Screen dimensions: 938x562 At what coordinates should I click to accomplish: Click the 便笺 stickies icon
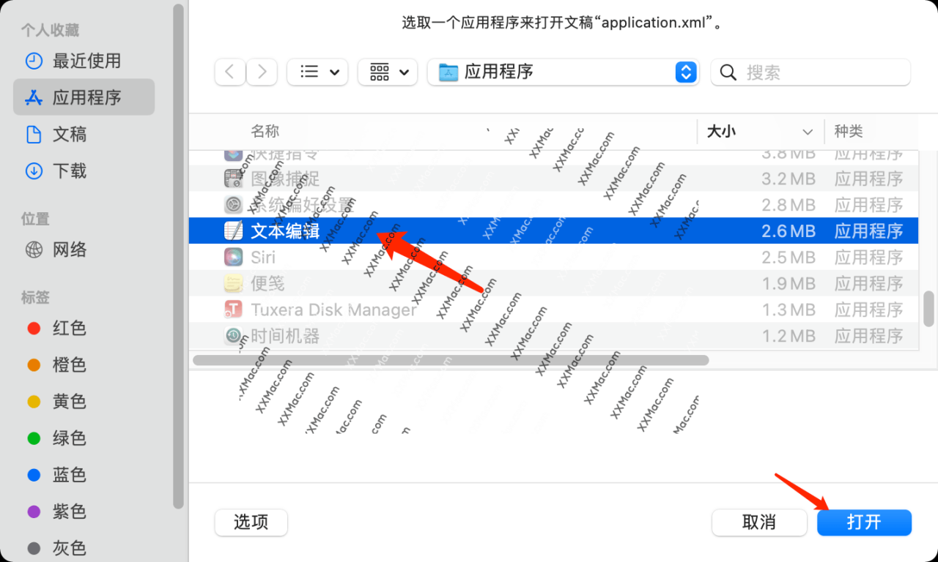coord(233,283)
